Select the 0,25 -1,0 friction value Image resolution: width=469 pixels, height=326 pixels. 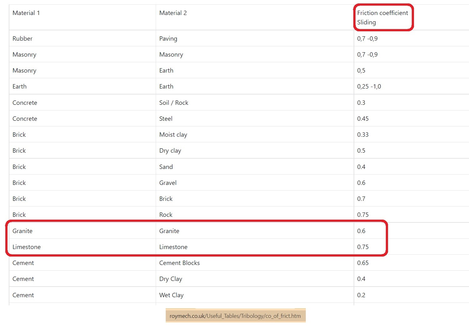[x=369, y=86]
